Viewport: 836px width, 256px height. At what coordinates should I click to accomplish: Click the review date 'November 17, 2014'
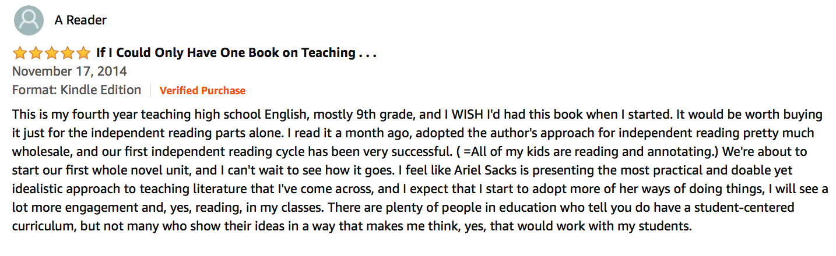69,72
